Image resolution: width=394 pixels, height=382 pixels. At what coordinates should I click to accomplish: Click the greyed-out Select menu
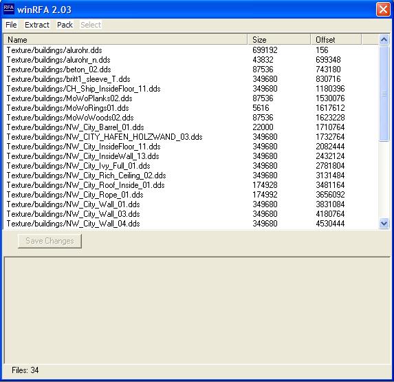[91, 25]
